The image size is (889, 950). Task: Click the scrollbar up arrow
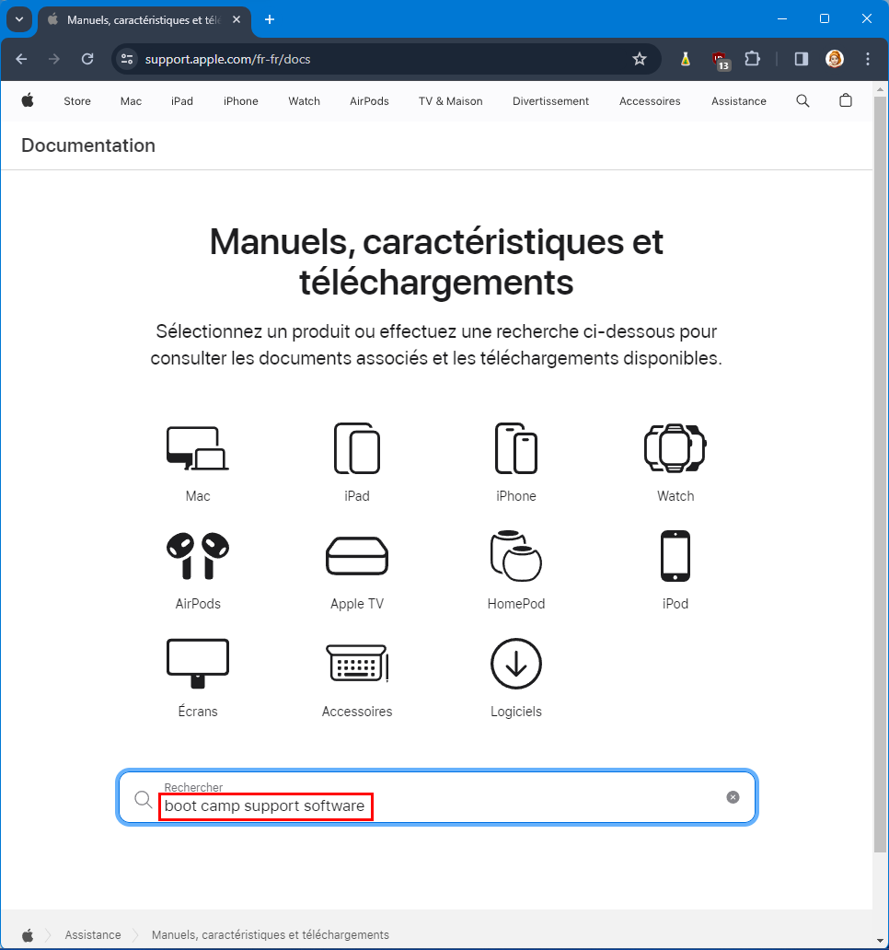[880, 89]
